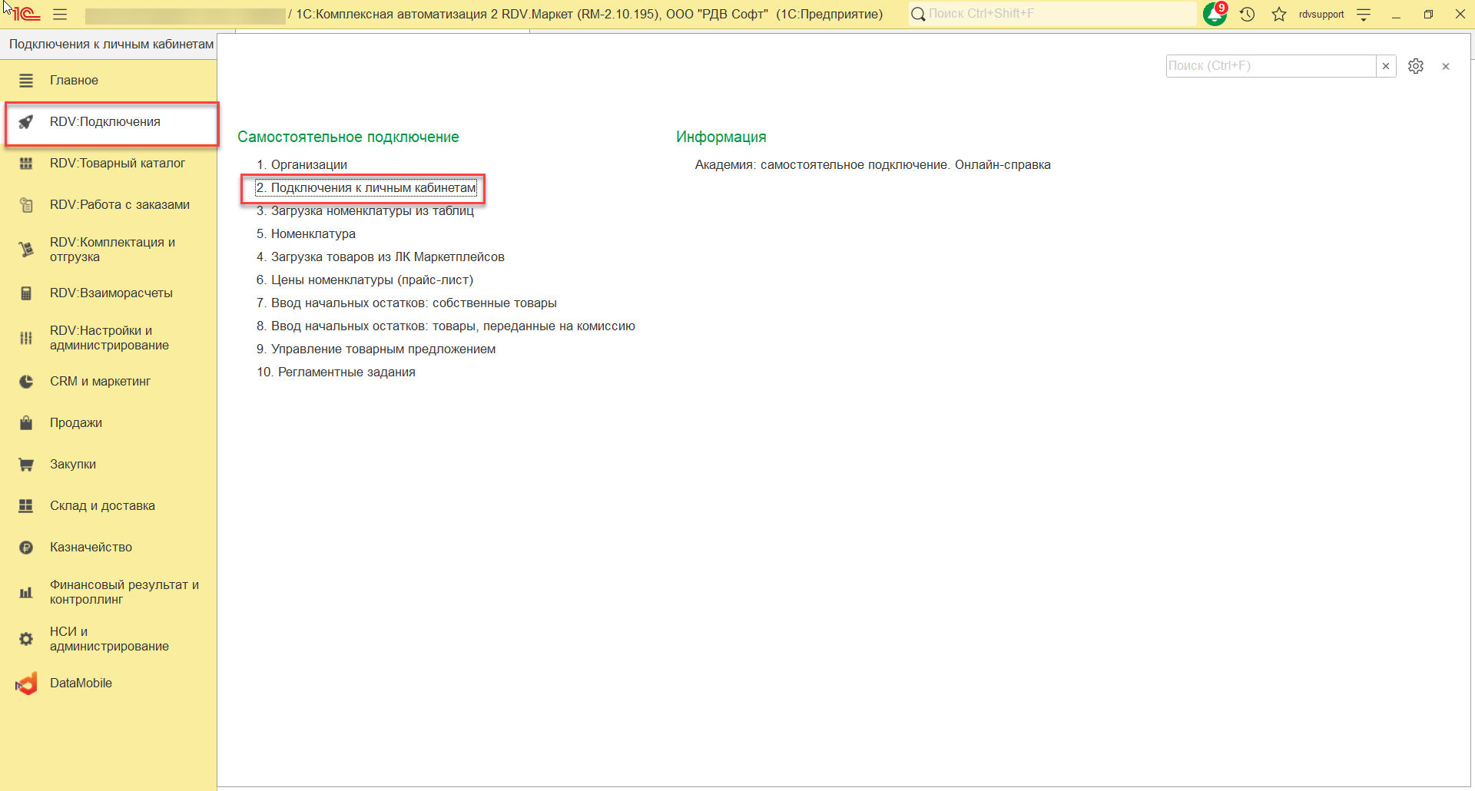The height and width of the screenshot is (791, 1475).
Task: Open Ввод начальных остатков: собственные товары
Action: tap(406, 303)
